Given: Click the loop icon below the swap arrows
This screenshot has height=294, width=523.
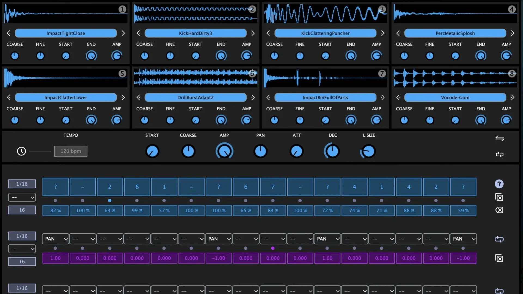Looking at the screenshot, I should [x=500, y=154].
